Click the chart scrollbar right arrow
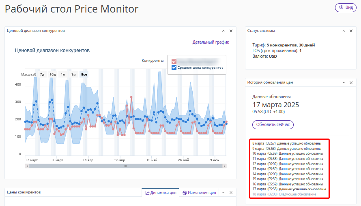 coord(224,166)
